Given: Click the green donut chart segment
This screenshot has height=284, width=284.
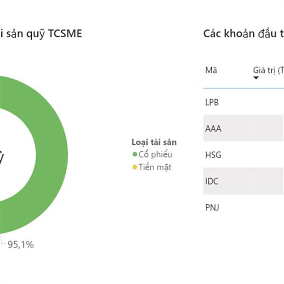Looking at the screenshot, I should pyautogui.click(x=52, y=155).
